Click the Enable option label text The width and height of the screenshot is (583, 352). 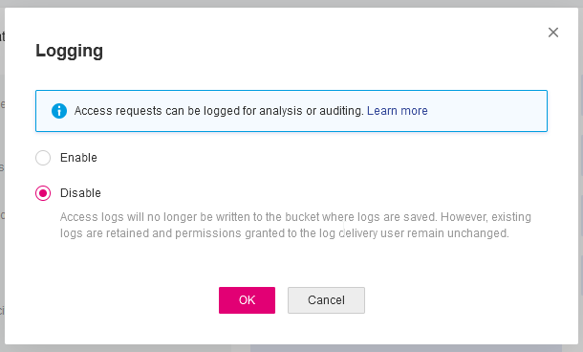click(x=78, y=158)
